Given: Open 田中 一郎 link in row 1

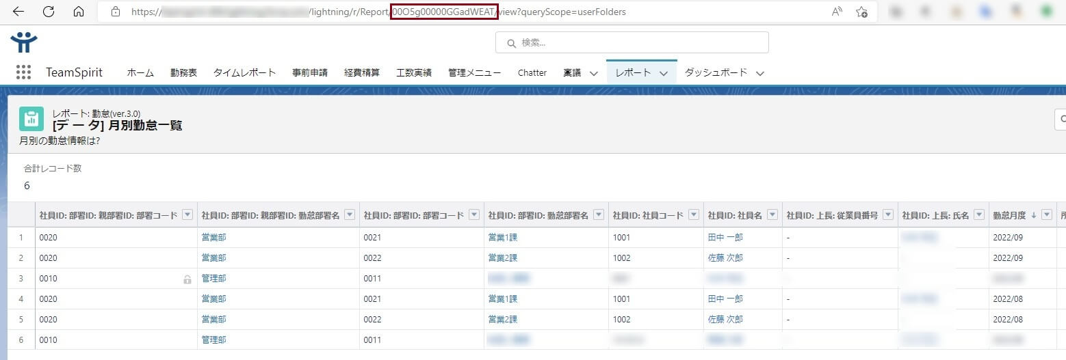Looking at the screenshot, I should coord(725,238).
